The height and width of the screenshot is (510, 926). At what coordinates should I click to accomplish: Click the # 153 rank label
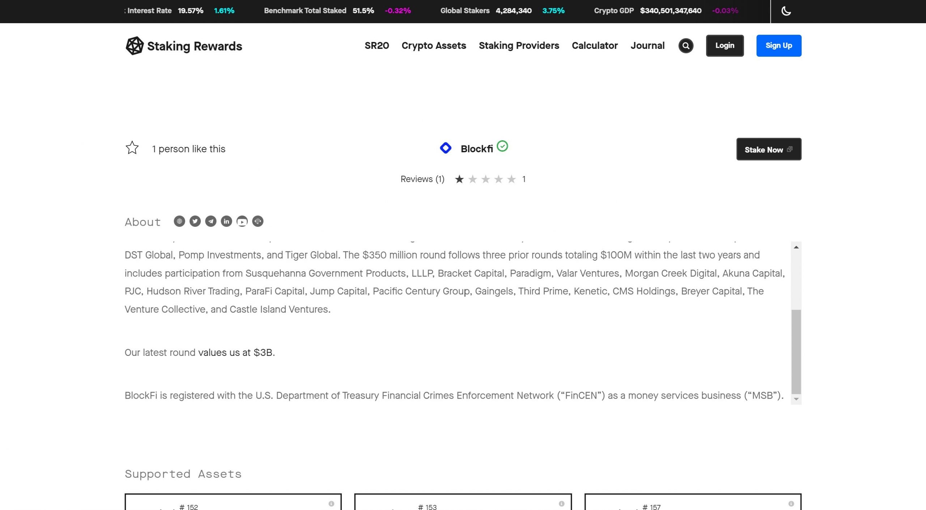(427, 507)
